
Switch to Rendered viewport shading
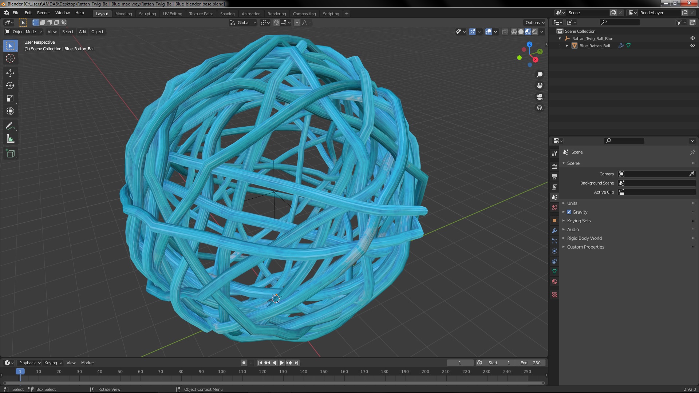coord(535,32)
